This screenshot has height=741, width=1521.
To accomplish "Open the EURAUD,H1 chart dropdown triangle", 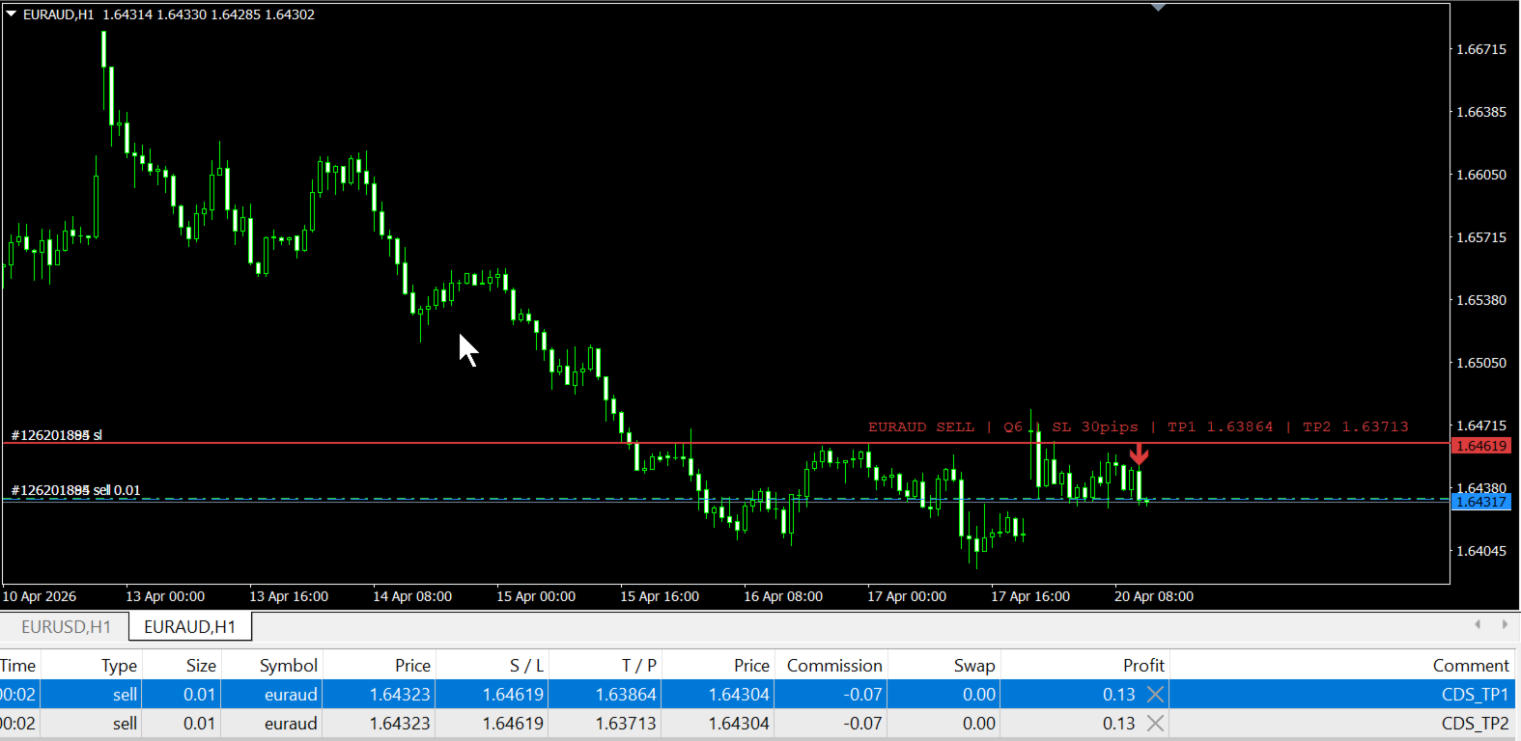I will [x=12, y=14].
